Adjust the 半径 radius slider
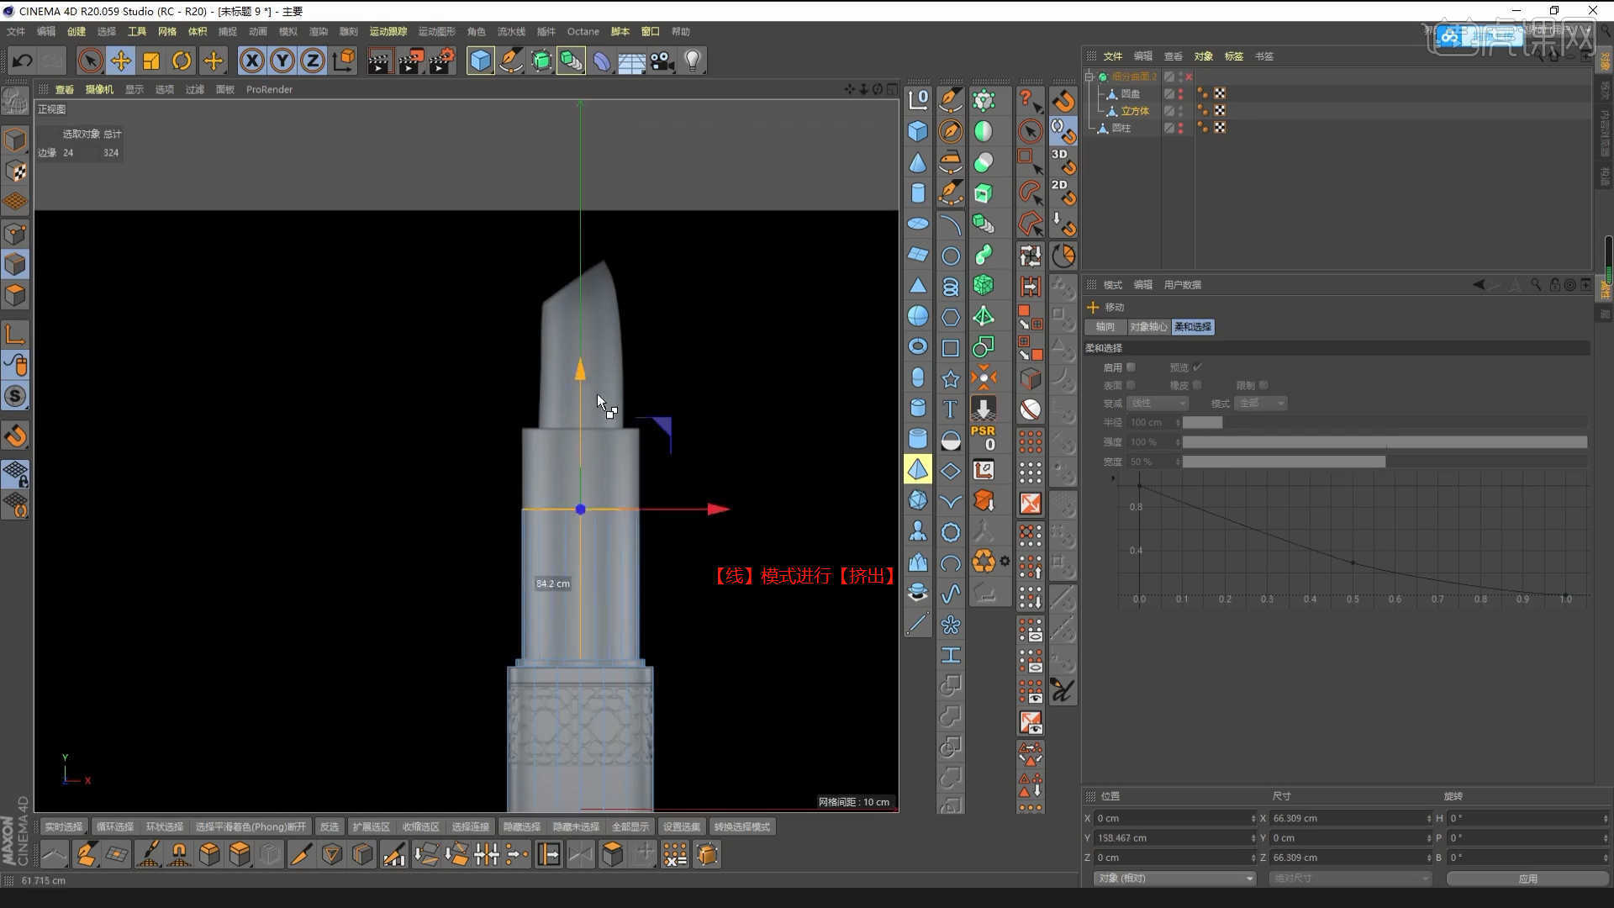This screenshot has height=908, width=1614. pos(1385,422)
